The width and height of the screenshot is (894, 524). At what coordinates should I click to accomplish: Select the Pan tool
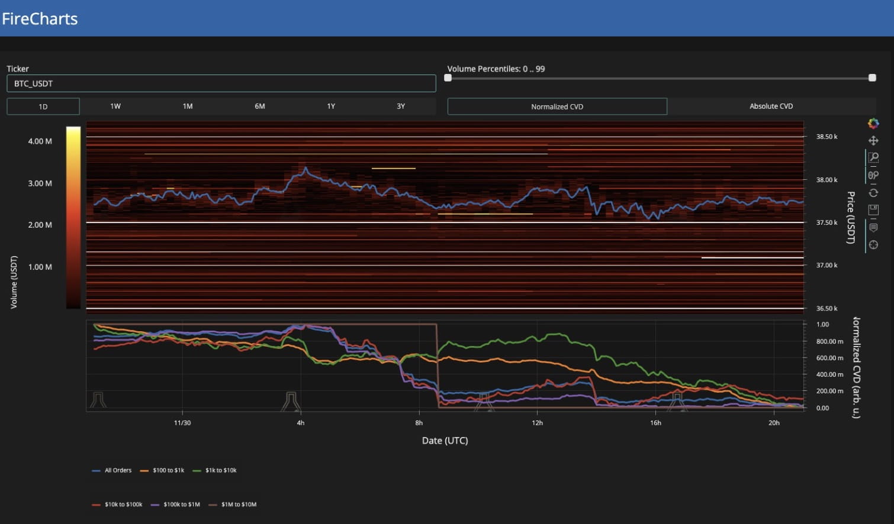873,140
